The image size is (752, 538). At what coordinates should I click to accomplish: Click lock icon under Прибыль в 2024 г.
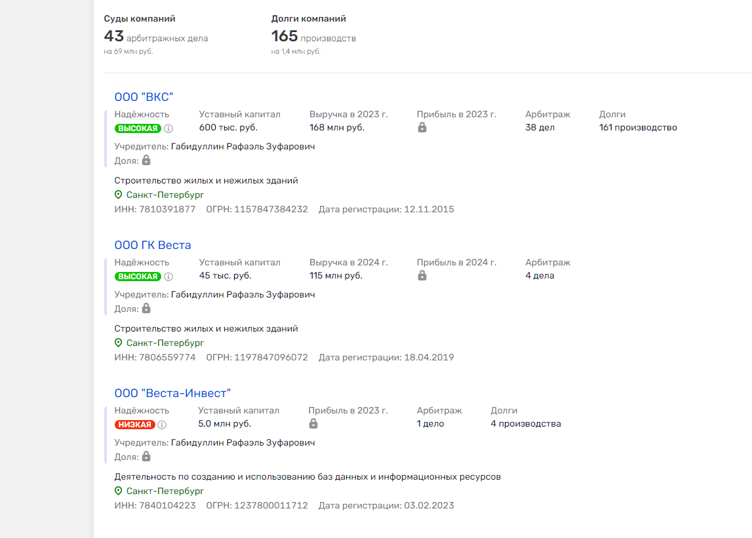click(x=422, y=276)
